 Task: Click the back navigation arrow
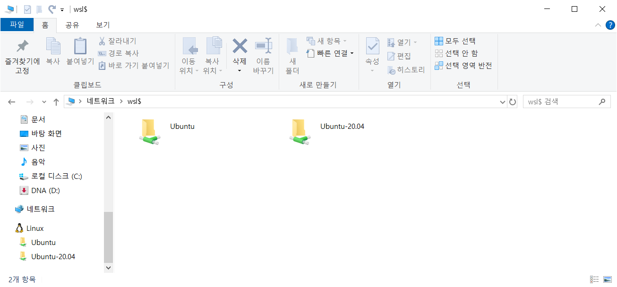[12, 101]
